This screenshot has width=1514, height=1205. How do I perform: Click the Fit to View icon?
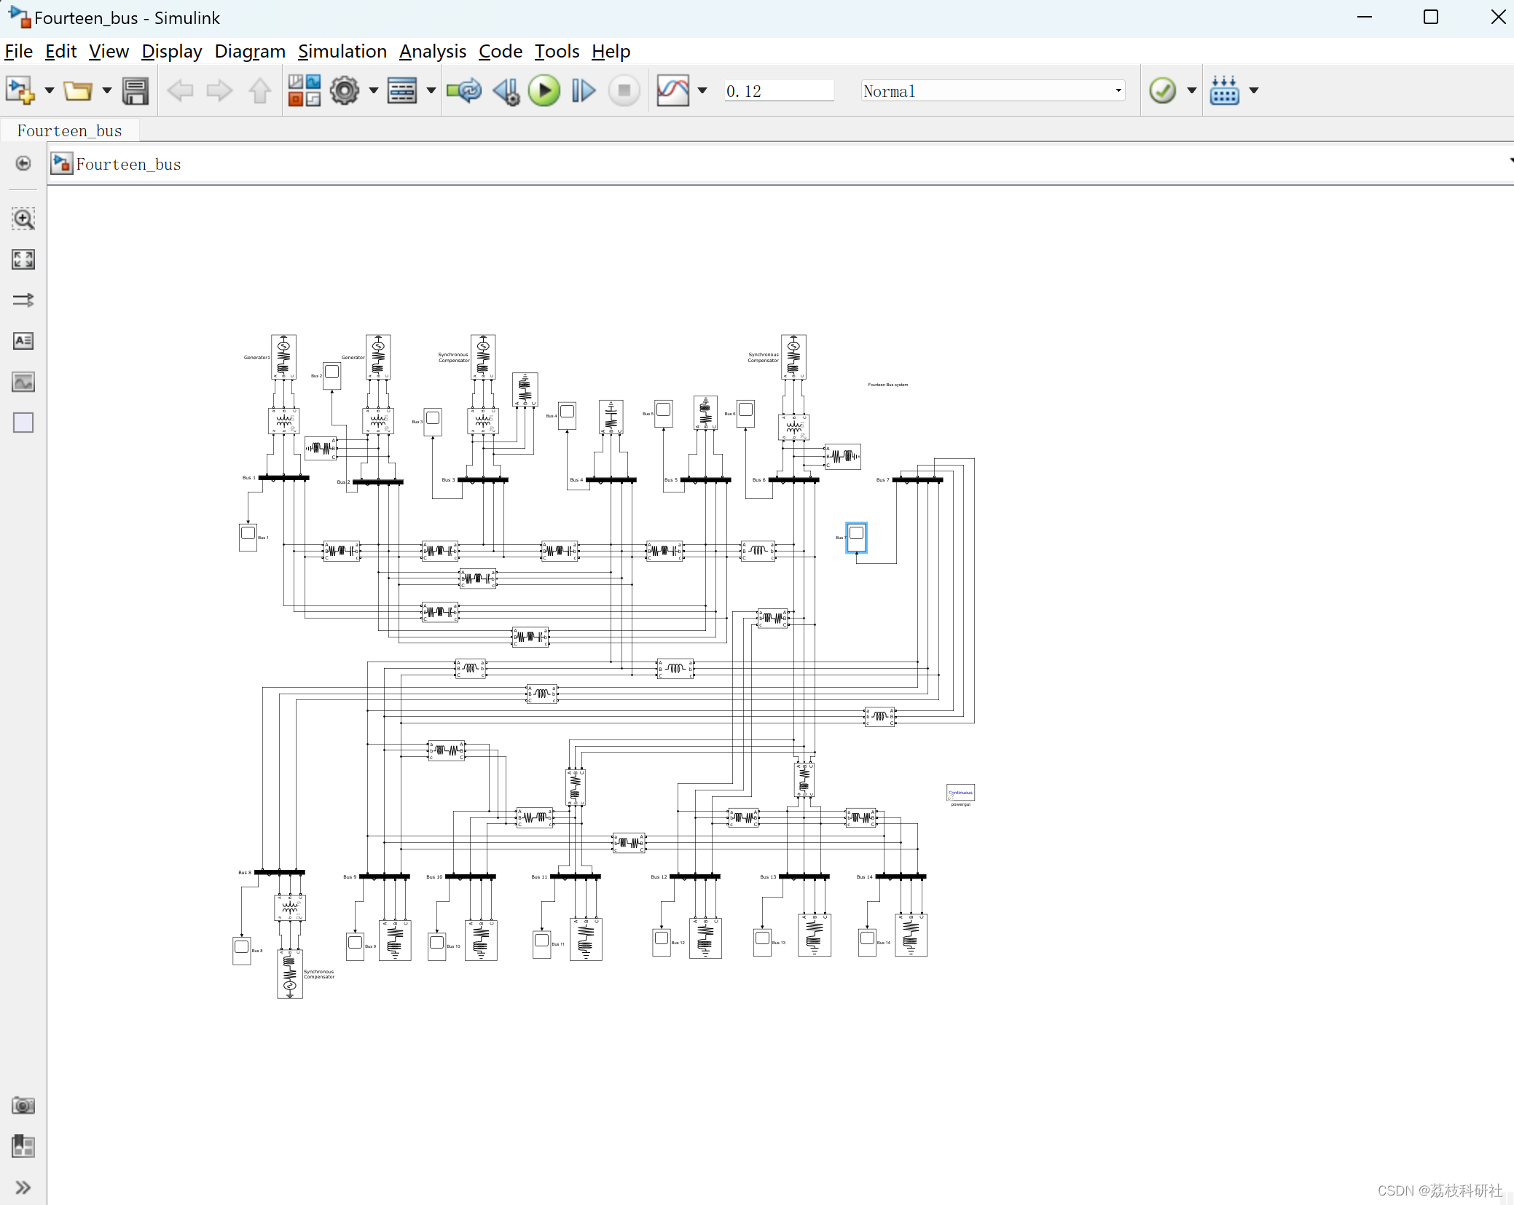(23, 259)
